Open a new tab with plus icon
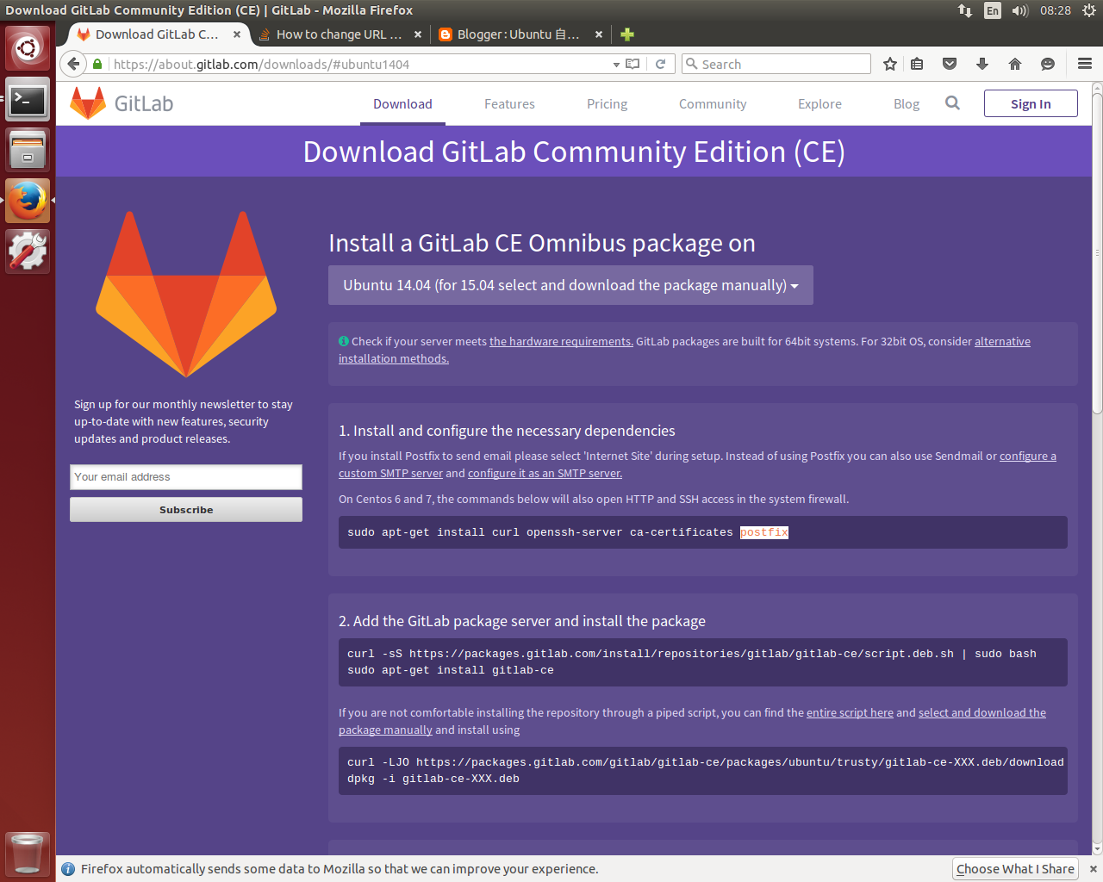This screenshot has width=1103, height=882. [627, 34]
